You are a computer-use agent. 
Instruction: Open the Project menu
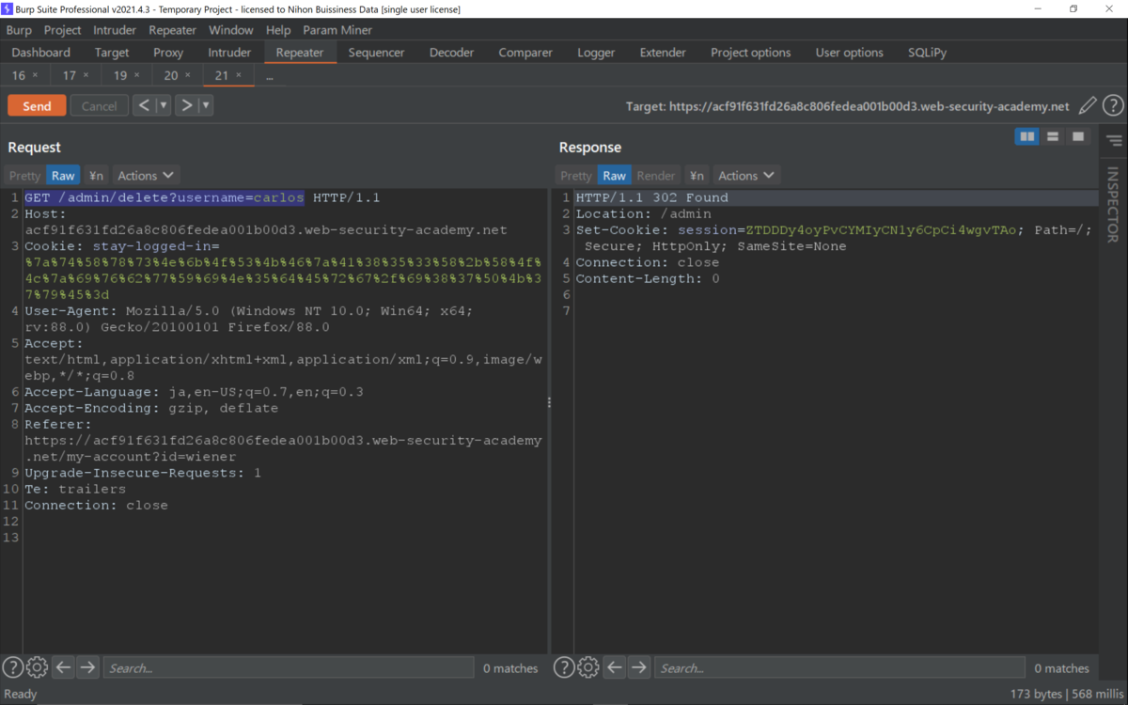(63, 30)
